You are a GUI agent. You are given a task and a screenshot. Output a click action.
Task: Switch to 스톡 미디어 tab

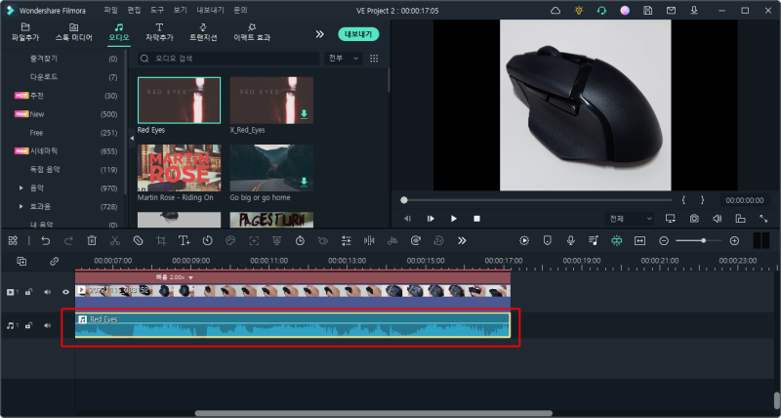tap(74, 32)
